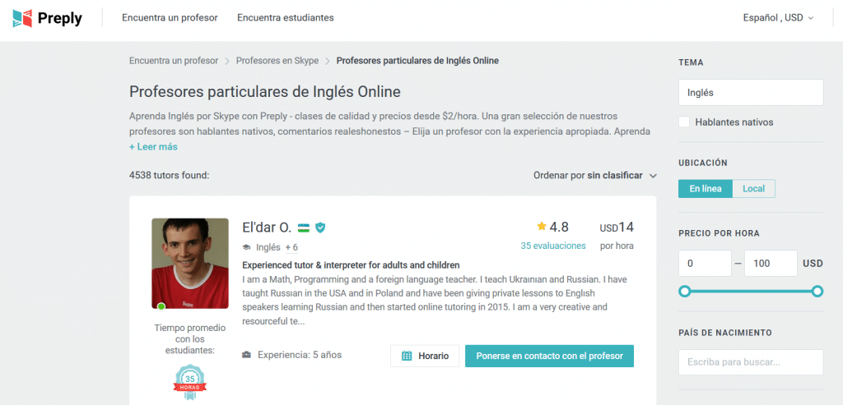The width and height of the screenshot is (843, 405).
Task: Click the Preply logo
Action: coord(48,17)
